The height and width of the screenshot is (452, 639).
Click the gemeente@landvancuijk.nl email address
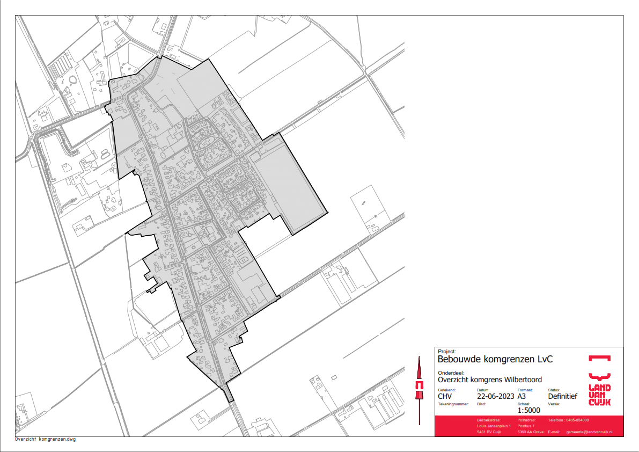coord(589,432)
